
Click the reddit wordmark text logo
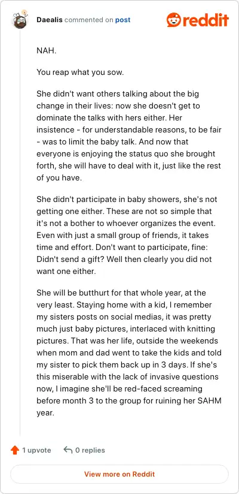point(205,20)
